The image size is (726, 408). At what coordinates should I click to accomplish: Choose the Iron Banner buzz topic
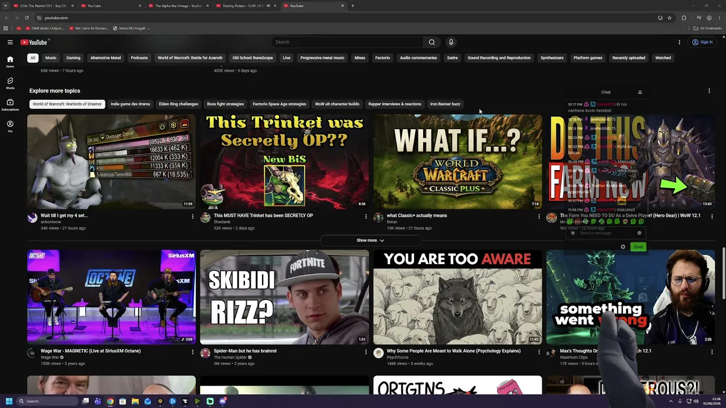click(x=445, y=104)
